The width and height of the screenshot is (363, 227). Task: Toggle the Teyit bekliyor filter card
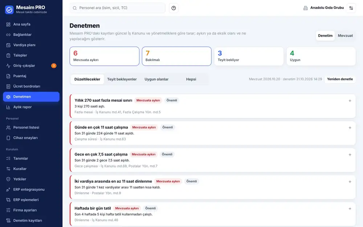pos(249,56)
